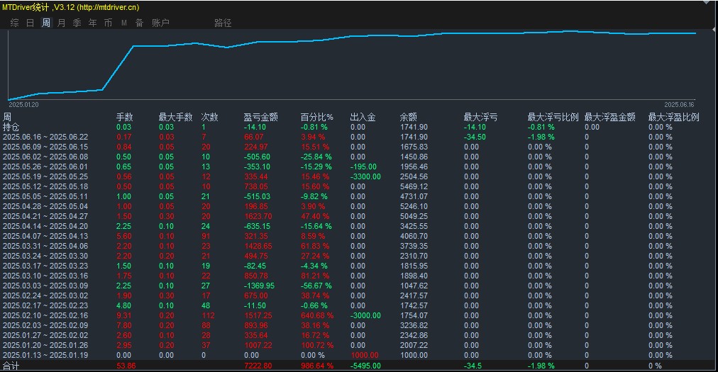Select the 2025.01.27 ~ 2025.02.02 week row

click(x=359, y=335)
